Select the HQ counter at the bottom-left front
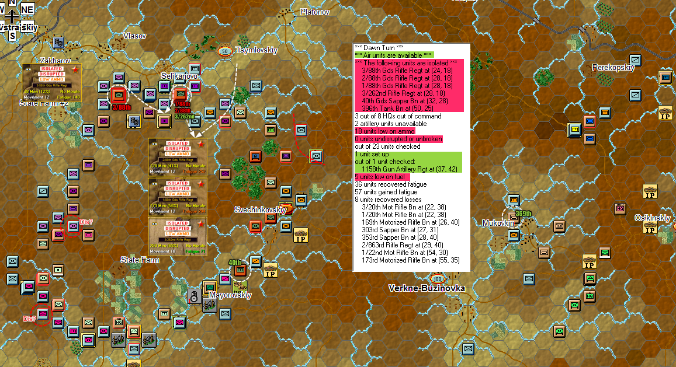Screen dimensions: 676x367 [119, 323]
